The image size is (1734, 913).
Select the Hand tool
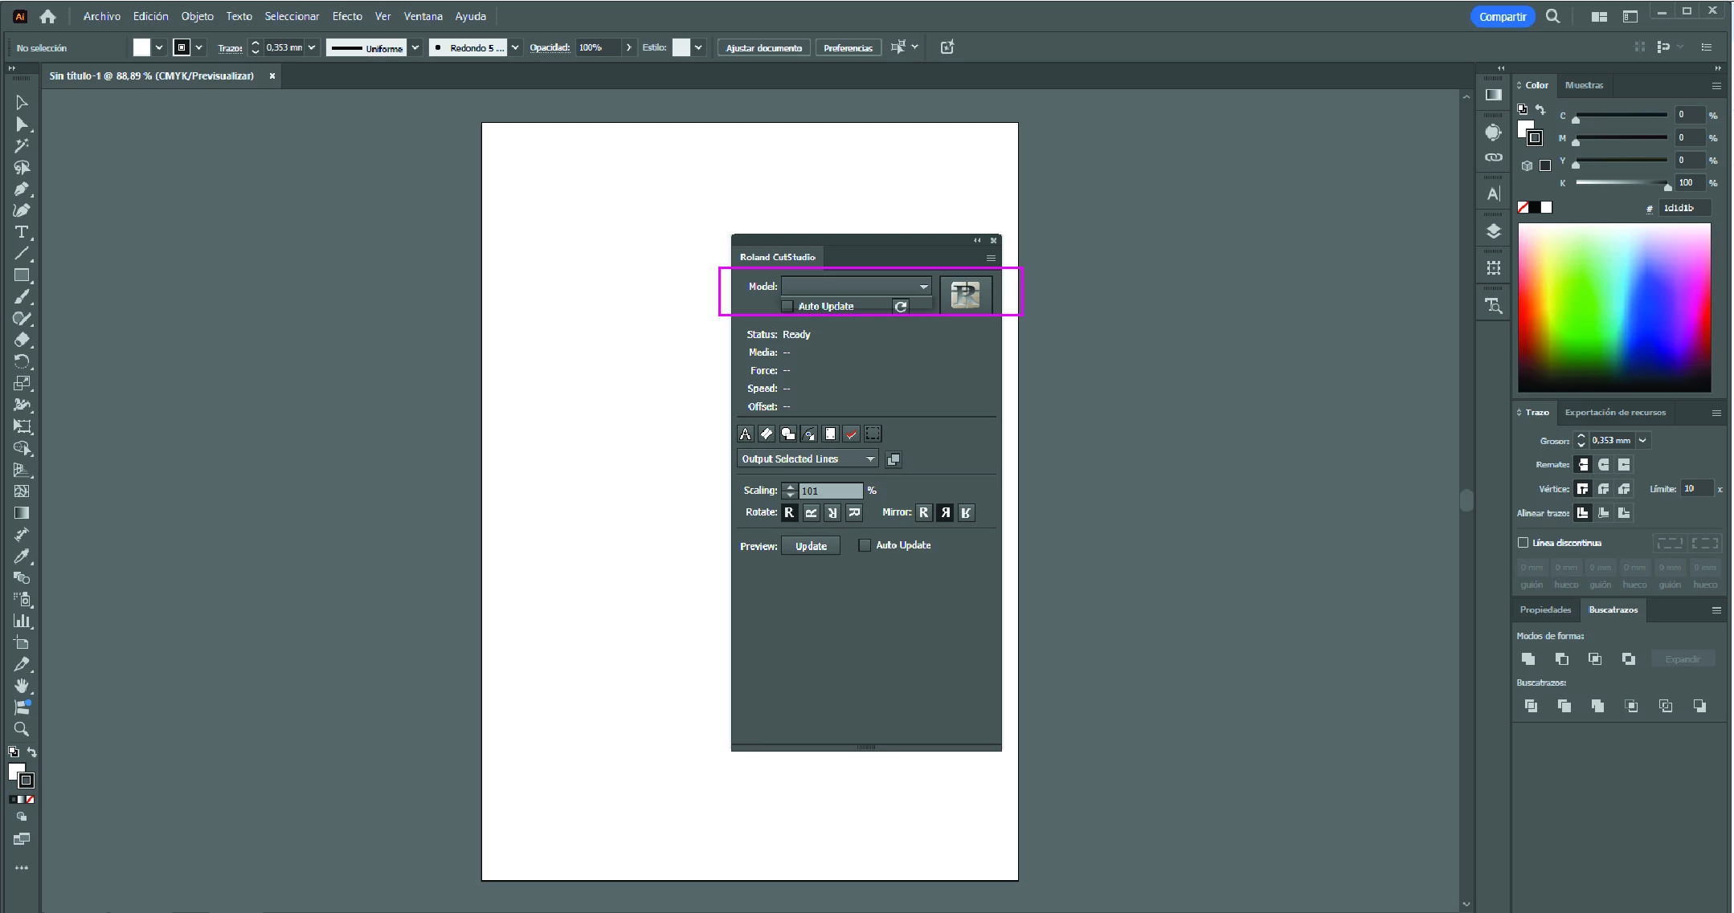click(x=22, y=686)
